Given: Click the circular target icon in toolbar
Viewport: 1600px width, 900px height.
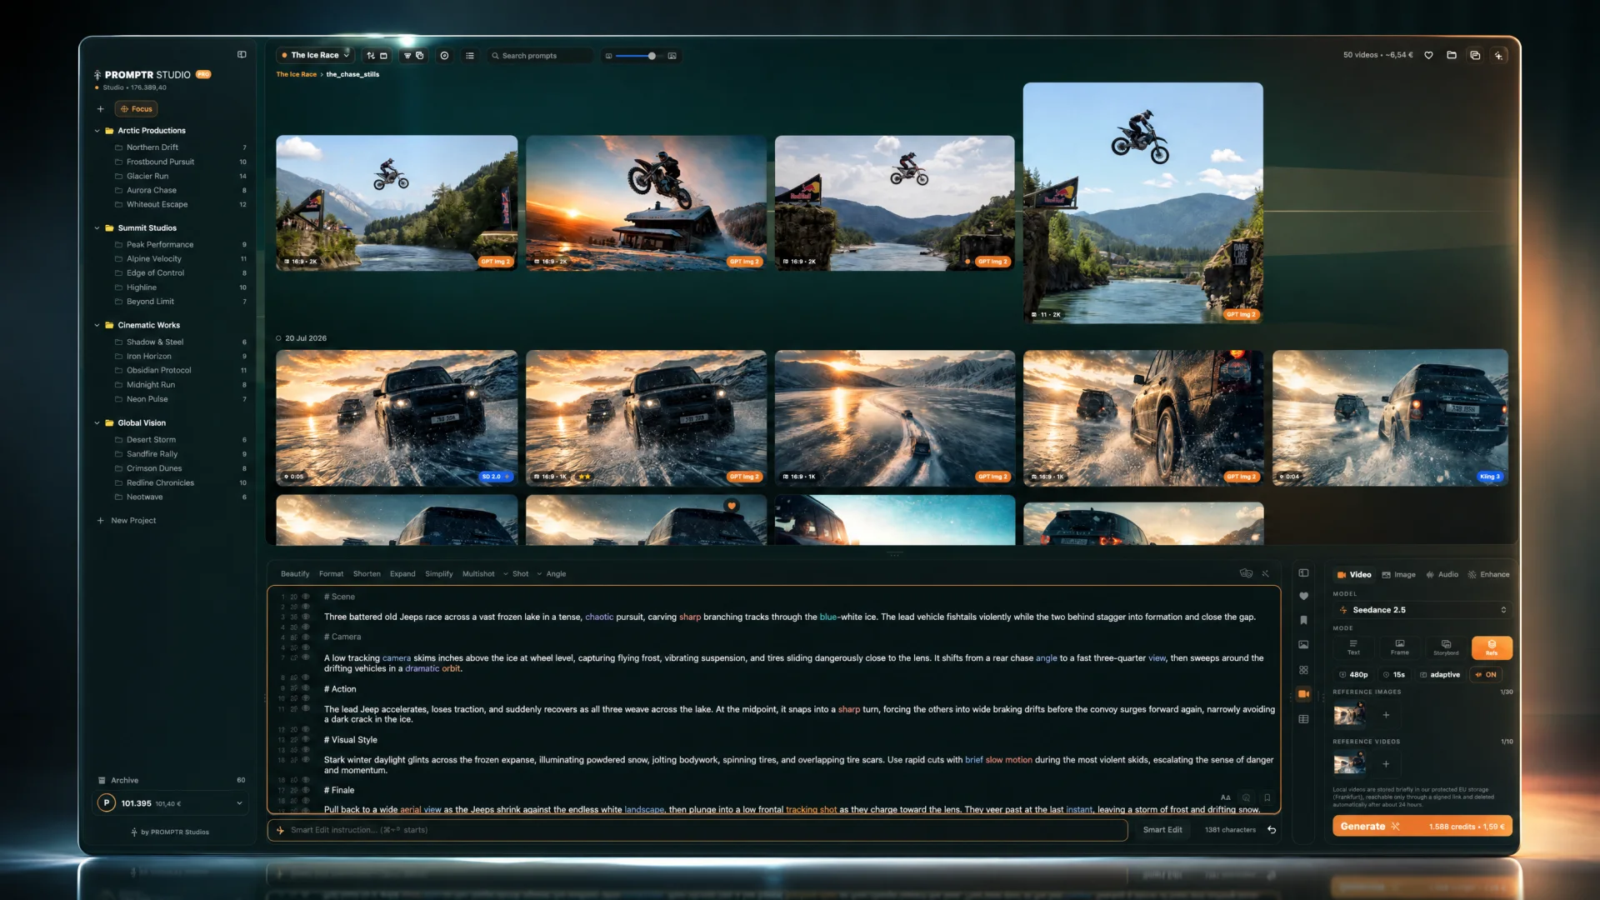Looking at the screenshot, I should coord(444,56).
